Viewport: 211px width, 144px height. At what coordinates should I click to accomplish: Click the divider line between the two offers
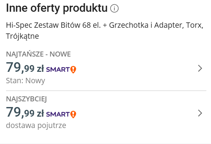(106, 91)
